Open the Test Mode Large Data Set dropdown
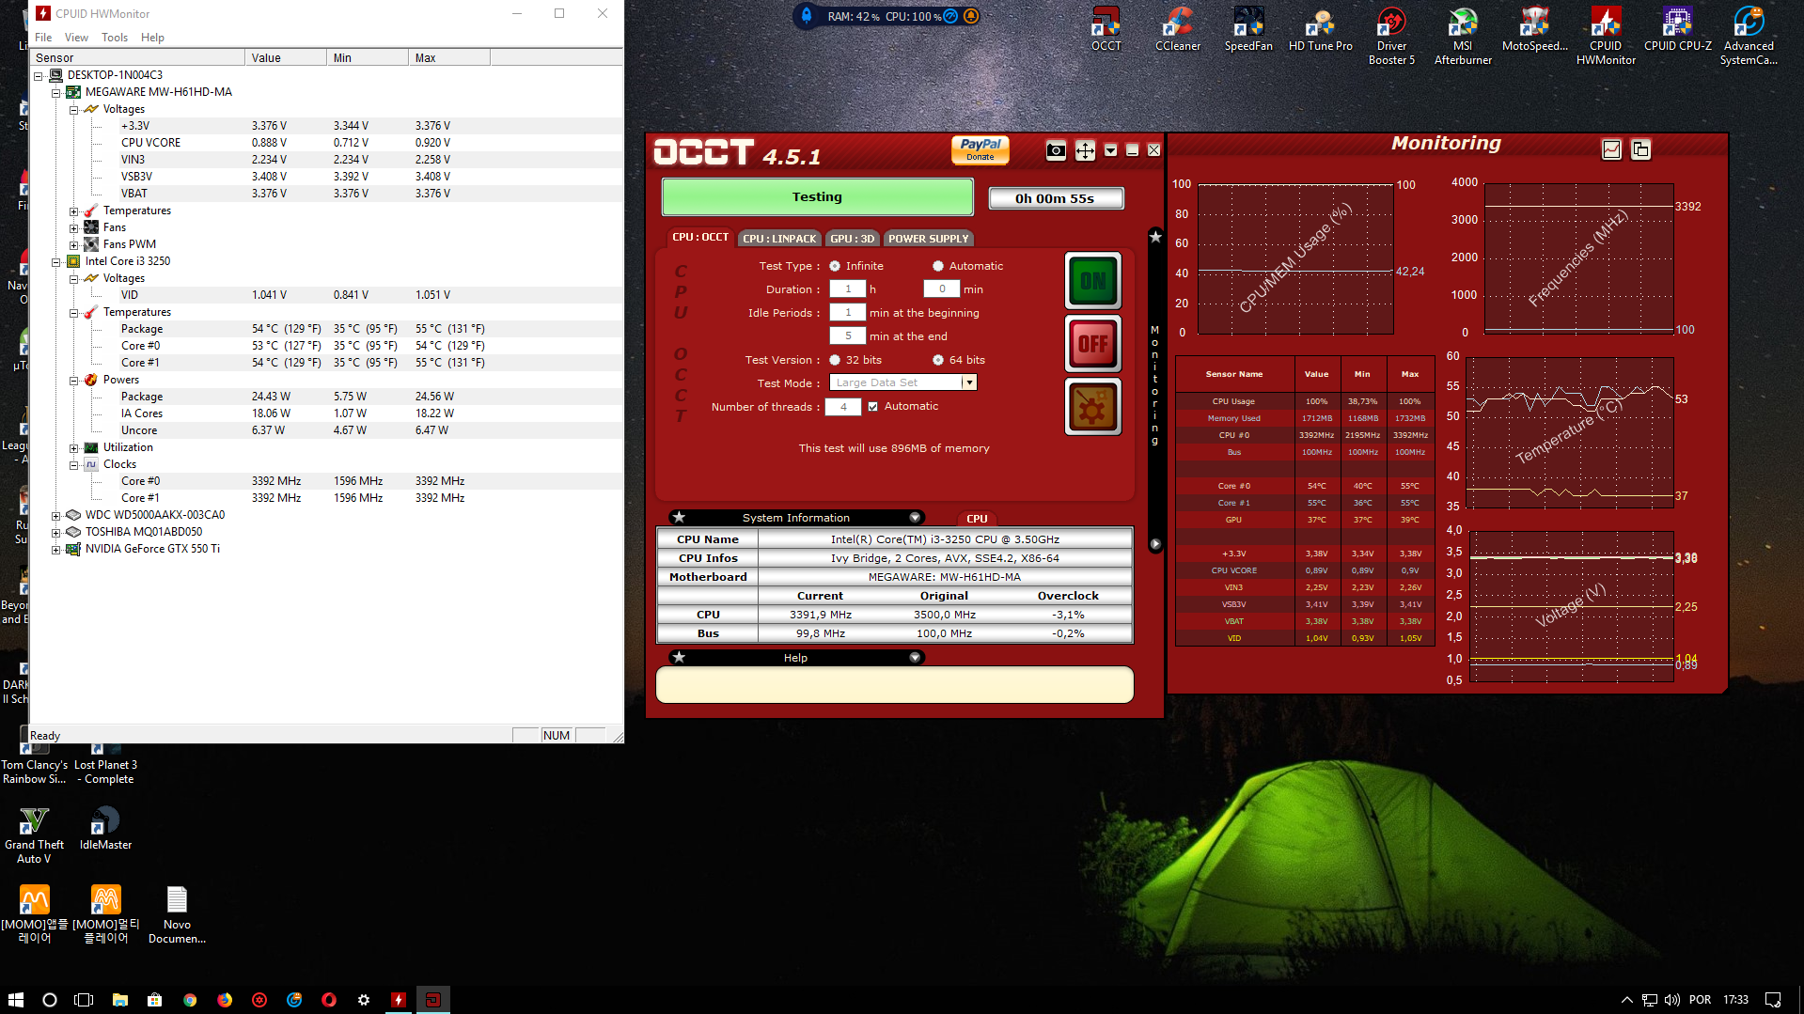This screenshot has width=1804, height=1014. tap(968, 382)
